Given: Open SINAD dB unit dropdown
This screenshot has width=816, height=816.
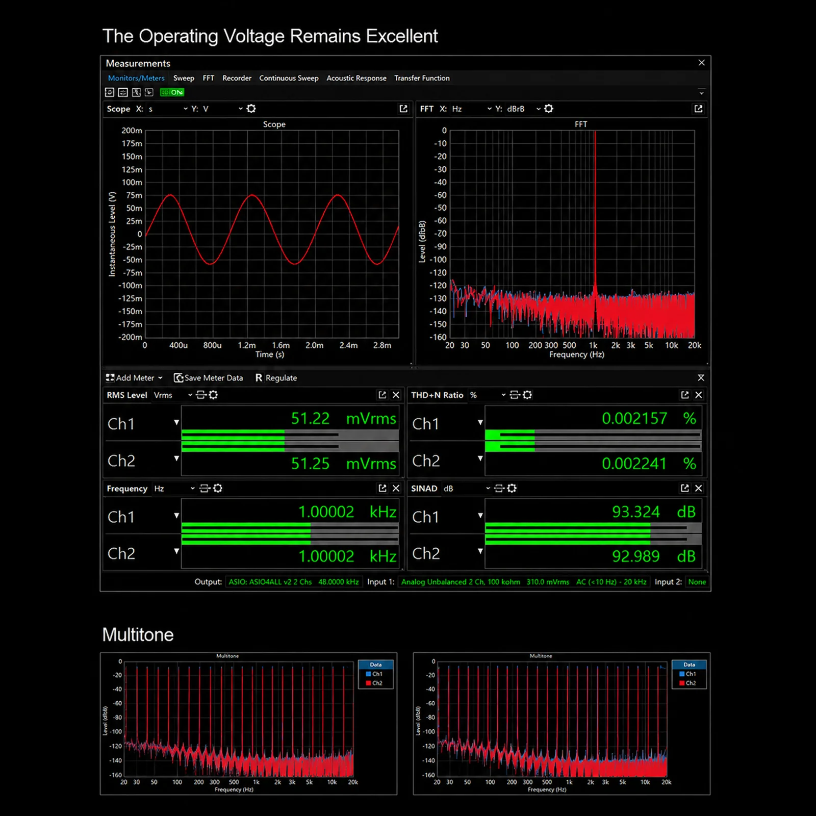Looking at the screenshot, I should (467, 488).
